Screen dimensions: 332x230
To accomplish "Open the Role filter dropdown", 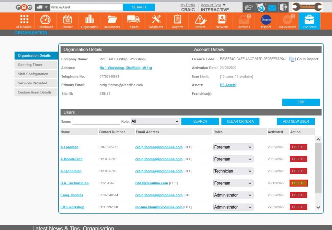I will (x=155, y=121).
